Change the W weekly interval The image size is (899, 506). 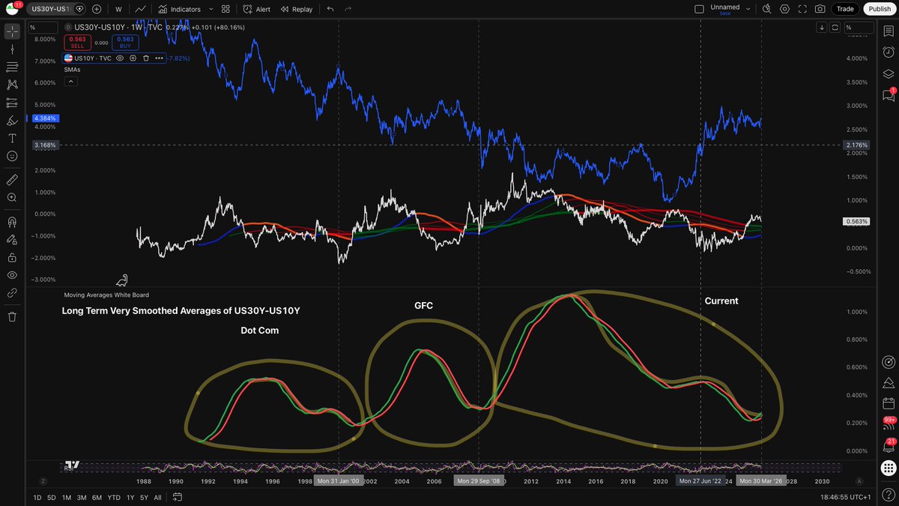[118, 9]
